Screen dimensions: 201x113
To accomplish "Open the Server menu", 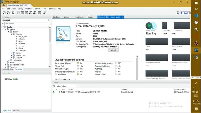I will [37, 9].
